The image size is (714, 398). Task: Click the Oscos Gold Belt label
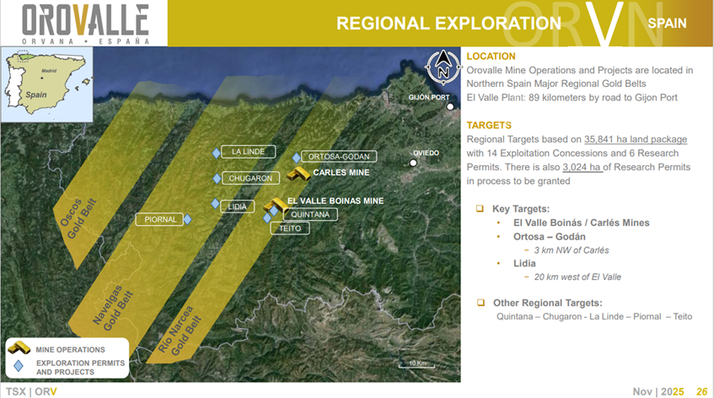(x=78, y=218)
